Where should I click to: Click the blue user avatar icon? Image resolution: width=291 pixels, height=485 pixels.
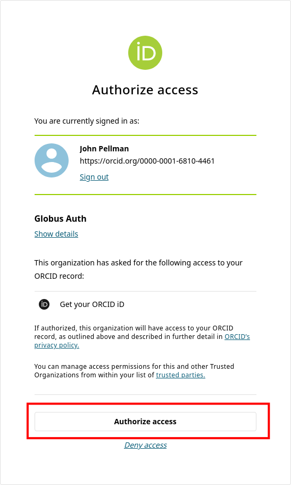[x=52, y=160]
